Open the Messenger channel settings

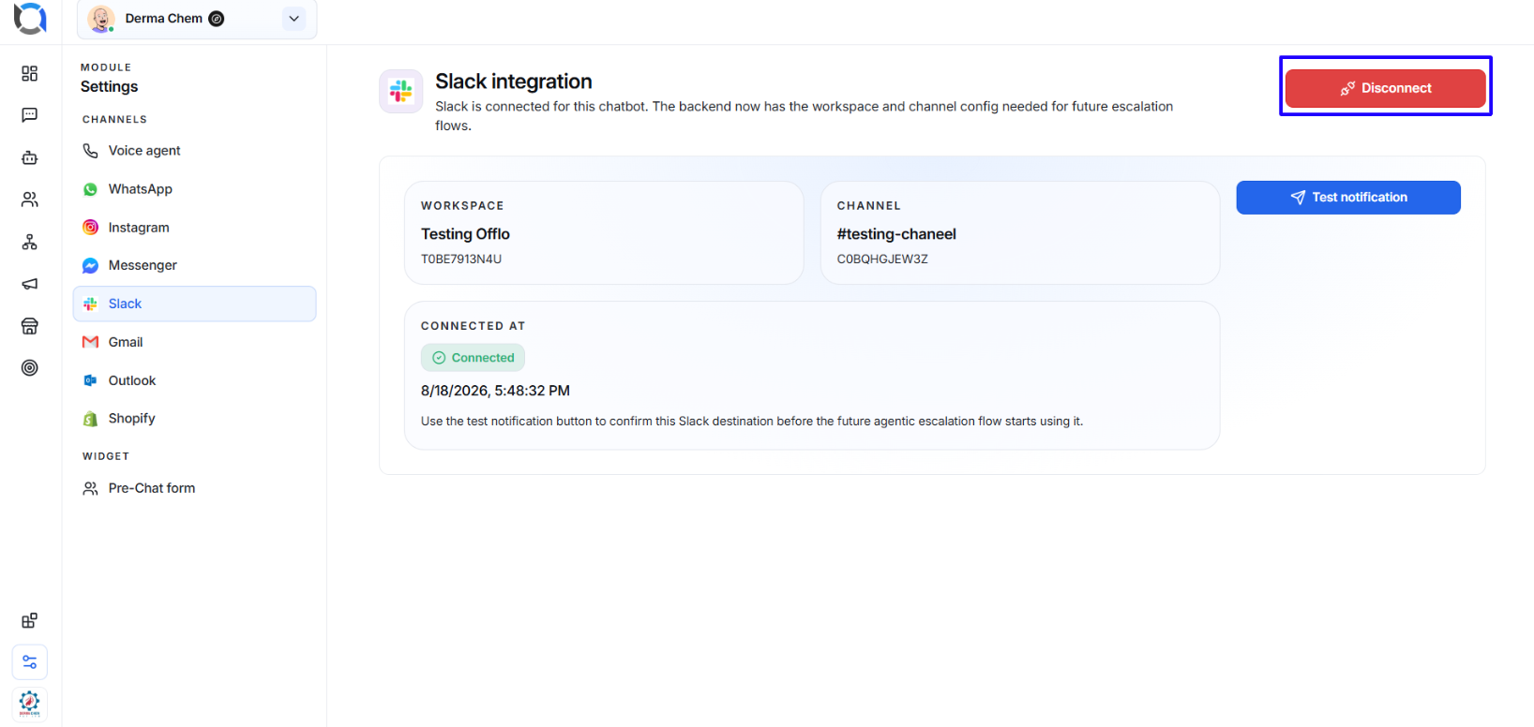point(195,265)
